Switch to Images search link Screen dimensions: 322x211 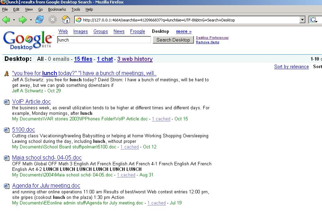tap(80, 31)
